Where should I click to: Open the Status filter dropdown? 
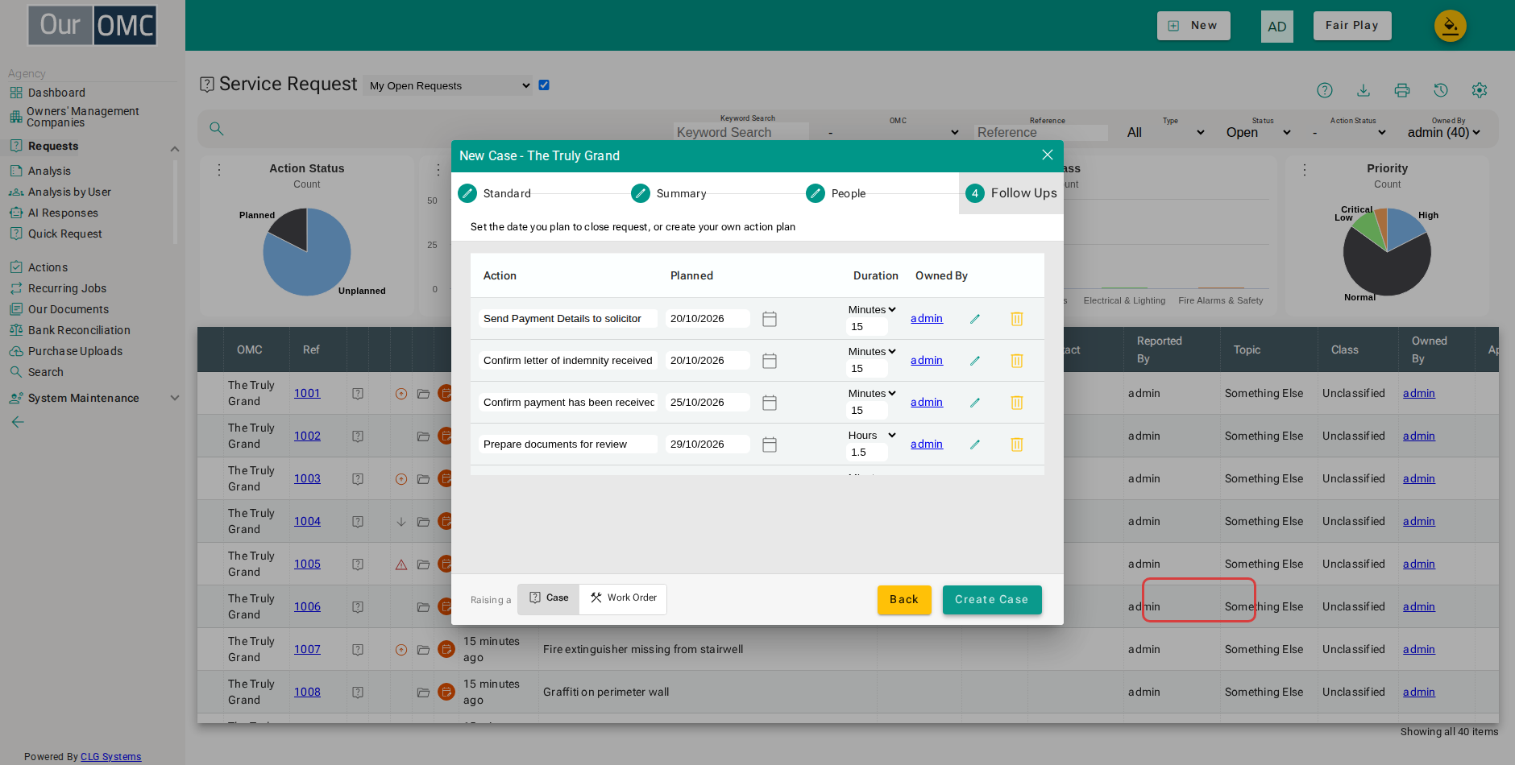[x=1259, y=133]
